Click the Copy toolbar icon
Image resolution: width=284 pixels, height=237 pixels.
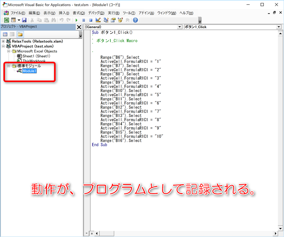pyautogui.click(x=39, y=20)
